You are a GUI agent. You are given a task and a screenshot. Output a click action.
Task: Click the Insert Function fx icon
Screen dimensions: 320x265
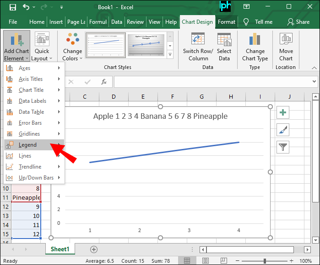[x=103, y=82]
